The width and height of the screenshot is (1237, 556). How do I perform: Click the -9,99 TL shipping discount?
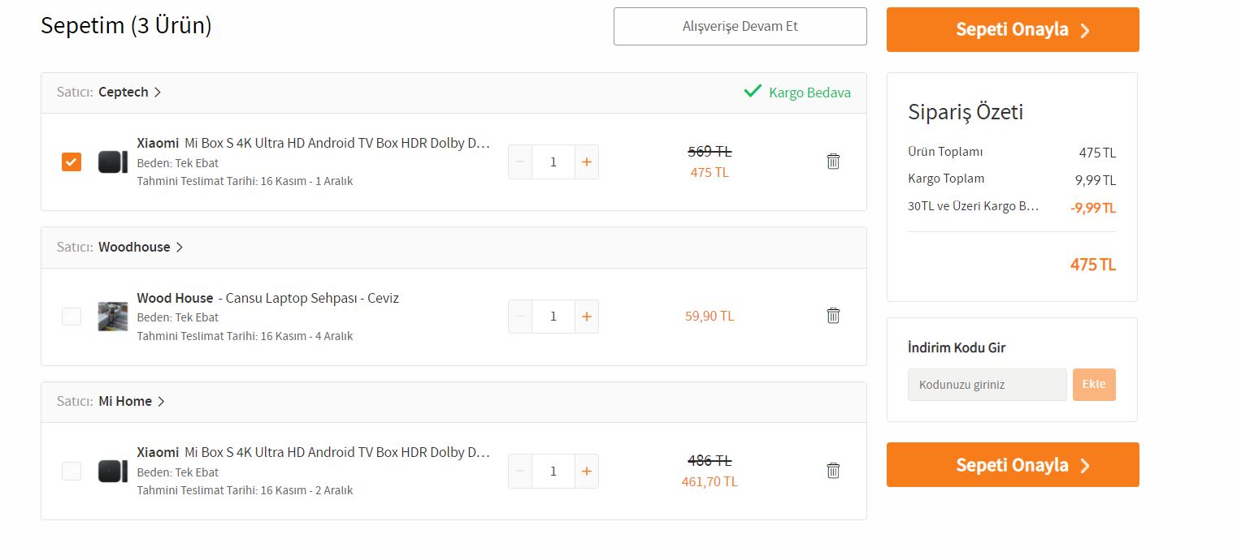[1093, 208]
